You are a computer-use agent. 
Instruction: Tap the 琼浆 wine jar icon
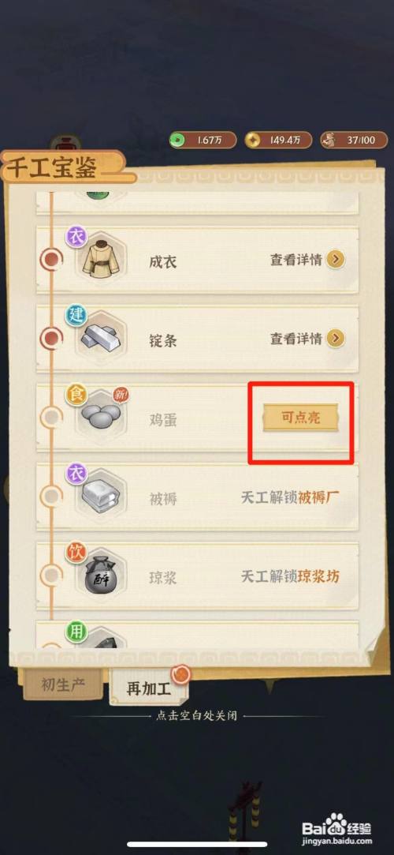coord(101,574)
